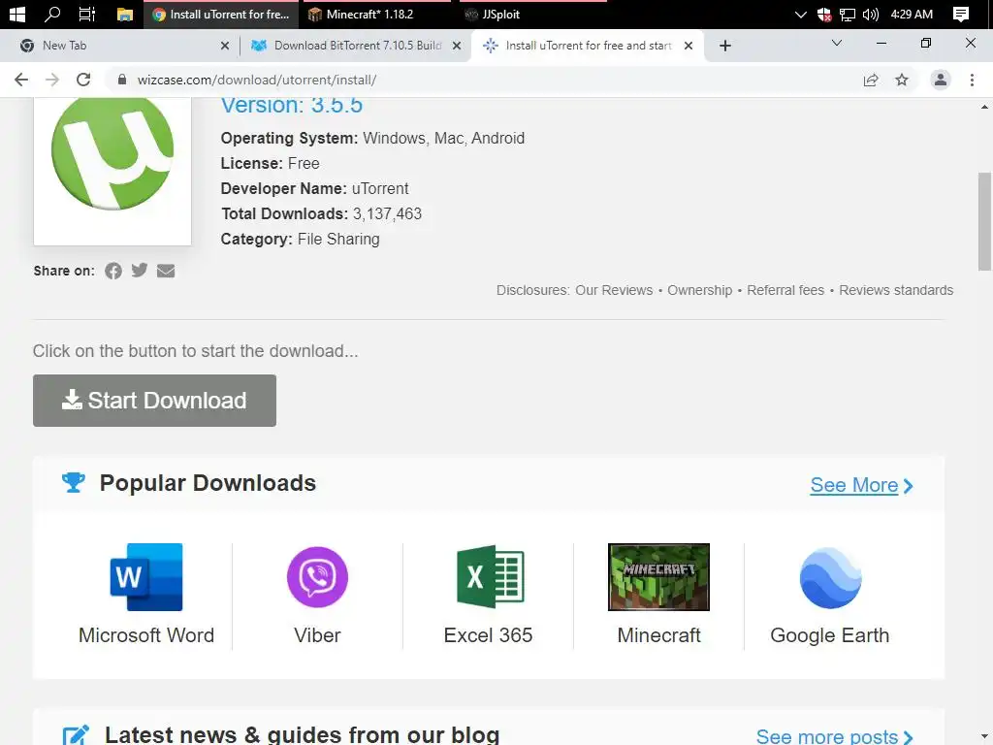This screenshot has height=745, width=993.
Task: Share via email icon
Action: pyautogui.click(x=166, y=272)
